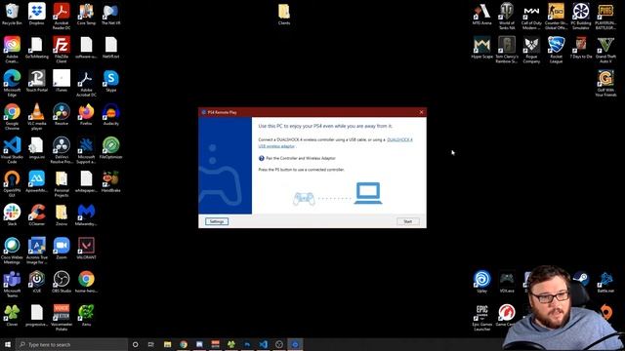Select the Grand Theft Auto V shortcut
The height and width of the screenshot is (351, 625).
tap(605, 50)
